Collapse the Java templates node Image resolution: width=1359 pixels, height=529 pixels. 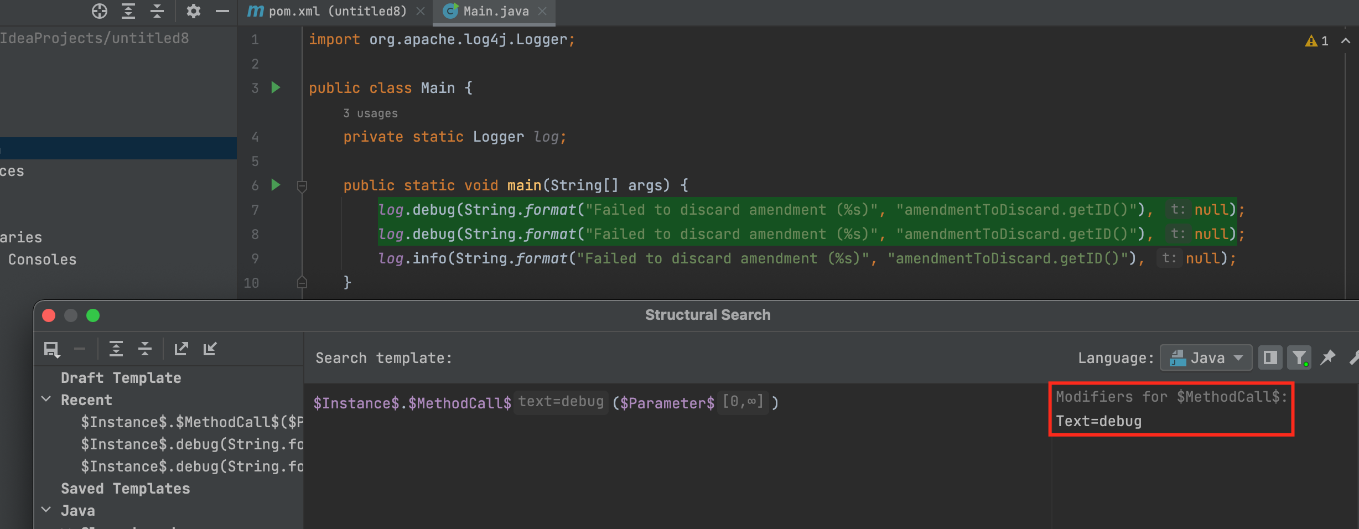pos(46,510)
